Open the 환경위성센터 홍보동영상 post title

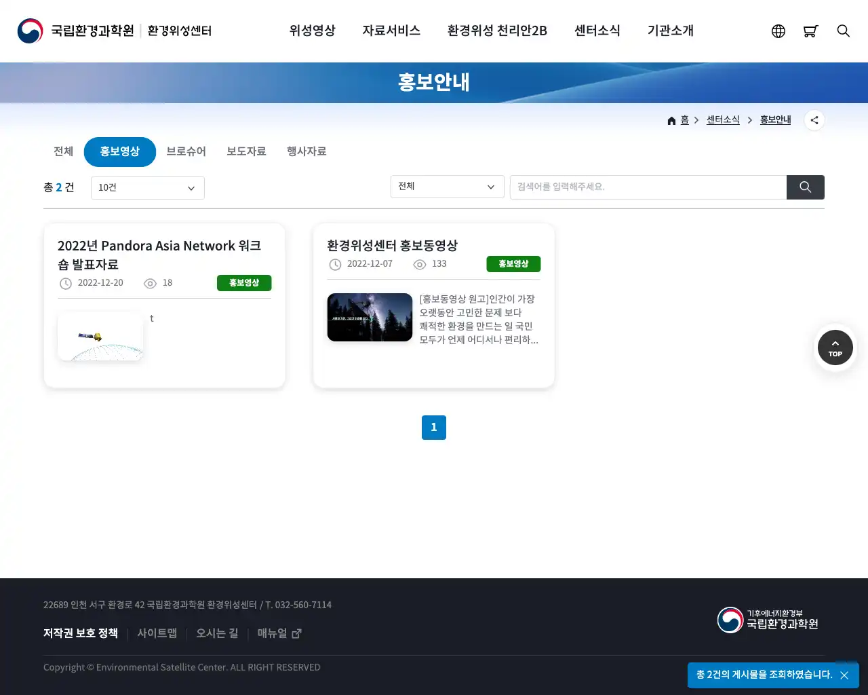coord(393,246)
